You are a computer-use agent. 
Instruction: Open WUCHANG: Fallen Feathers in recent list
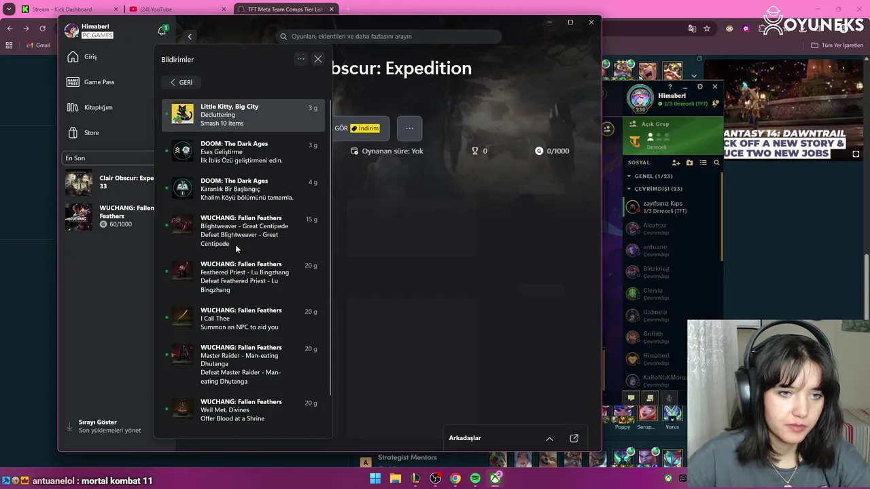click(109, 216)
